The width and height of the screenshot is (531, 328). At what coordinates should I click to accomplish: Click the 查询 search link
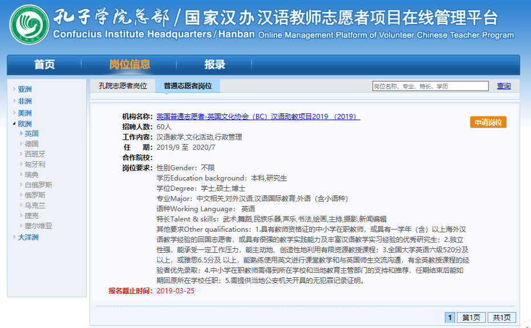tap(504, 86)
